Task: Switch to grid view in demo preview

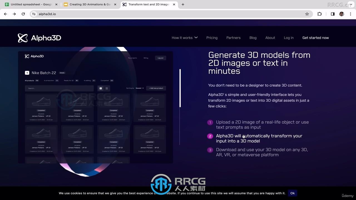Action: click(x=101, y=88)
